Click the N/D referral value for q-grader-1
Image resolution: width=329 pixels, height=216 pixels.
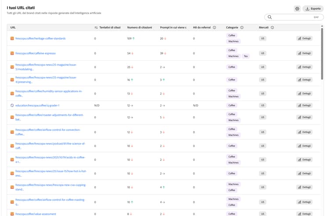coord(196,105)
